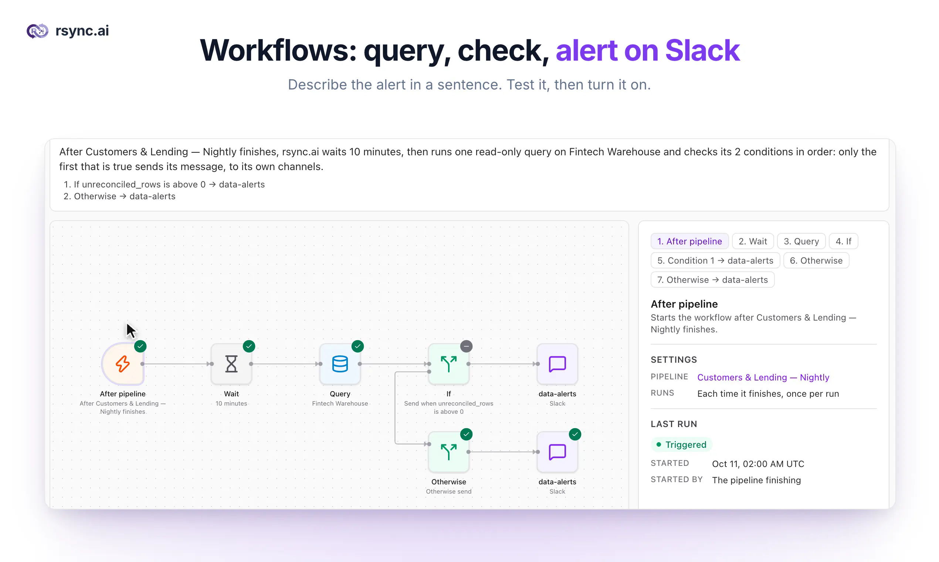This screenshot has height=562, width=939.
Task: Open the Customers & Lending — Nightly pipeline link
Action: 763,378
